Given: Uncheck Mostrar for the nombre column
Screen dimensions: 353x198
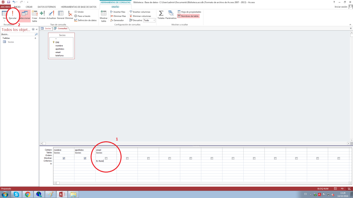Looking at the screenshot, I should [x=64, y=158].
